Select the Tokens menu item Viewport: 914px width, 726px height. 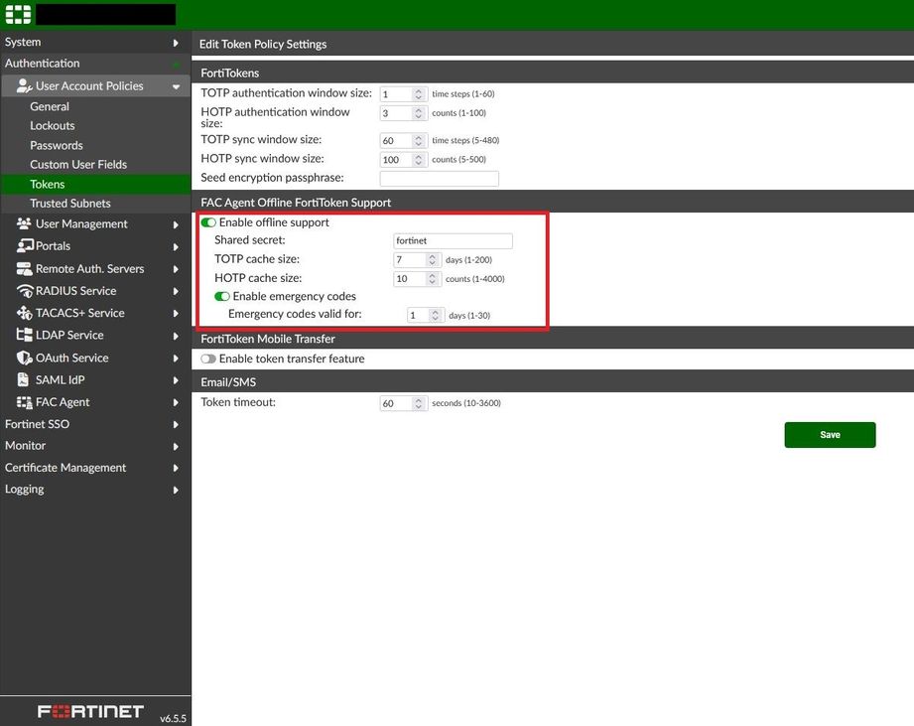pos(95,185)
